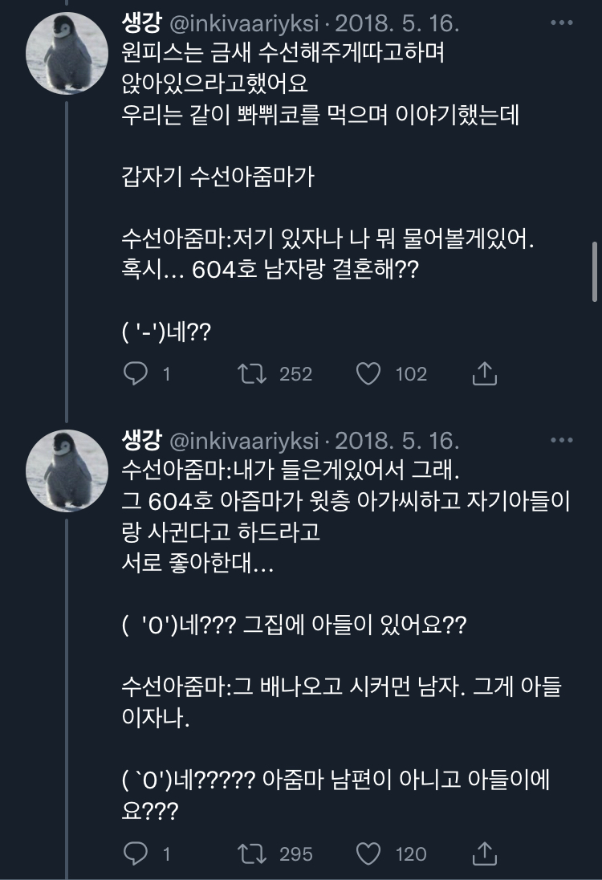
Task: Open the 2018. 5. 16. date on first tweet
Action: click(397, 23)
